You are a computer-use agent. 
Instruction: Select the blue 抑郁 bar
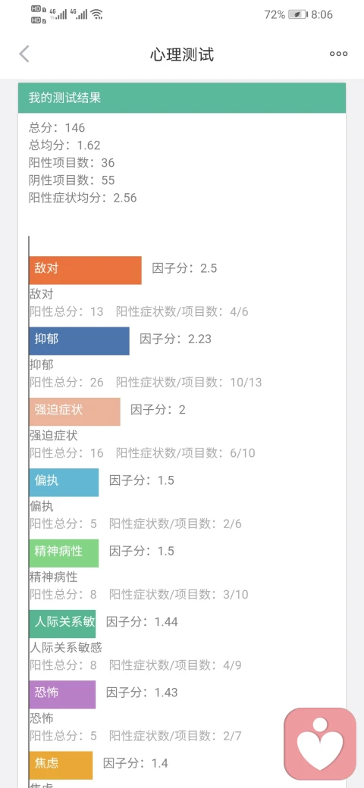pyautogui.click(x=79, y=341)
